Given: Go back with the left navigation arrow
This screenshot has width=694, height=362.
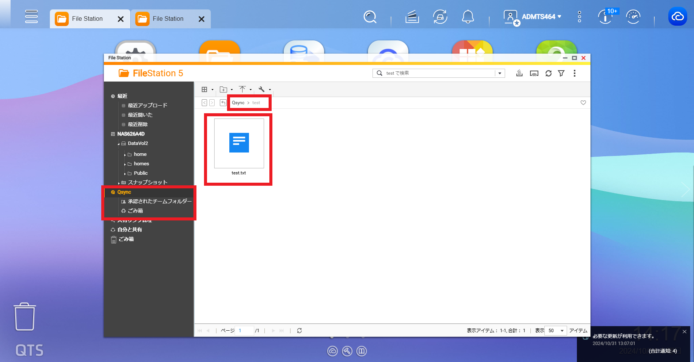Looking at the screenshot, I should coord(204,103).
